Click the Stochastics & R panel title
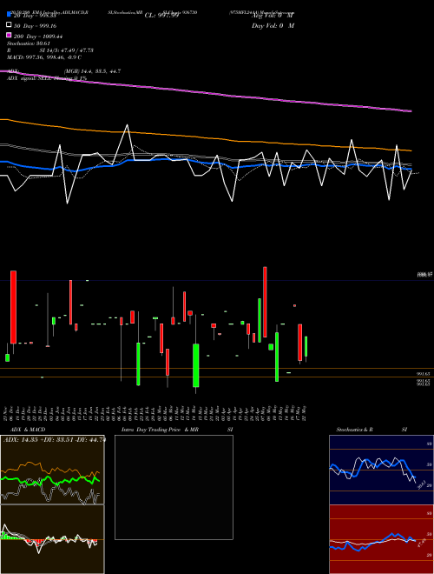Image resolution: width=434 pixels, height=574 pixels. point(355,430)
